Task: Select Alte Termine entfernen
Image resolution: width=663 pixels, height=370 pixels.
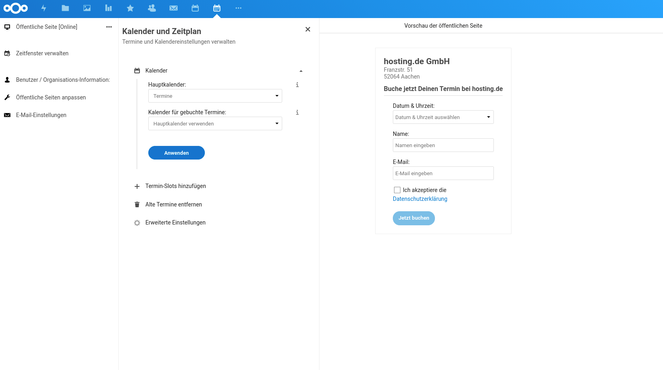Action: point(174,204)
